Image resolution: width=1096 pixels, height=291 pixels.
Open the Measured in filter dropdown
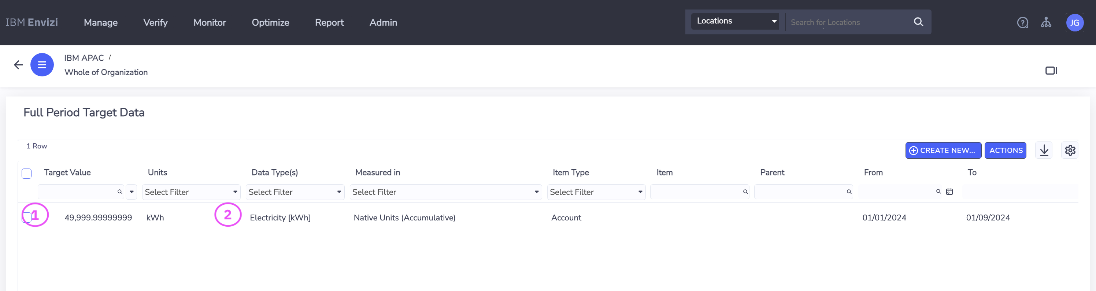445,192
